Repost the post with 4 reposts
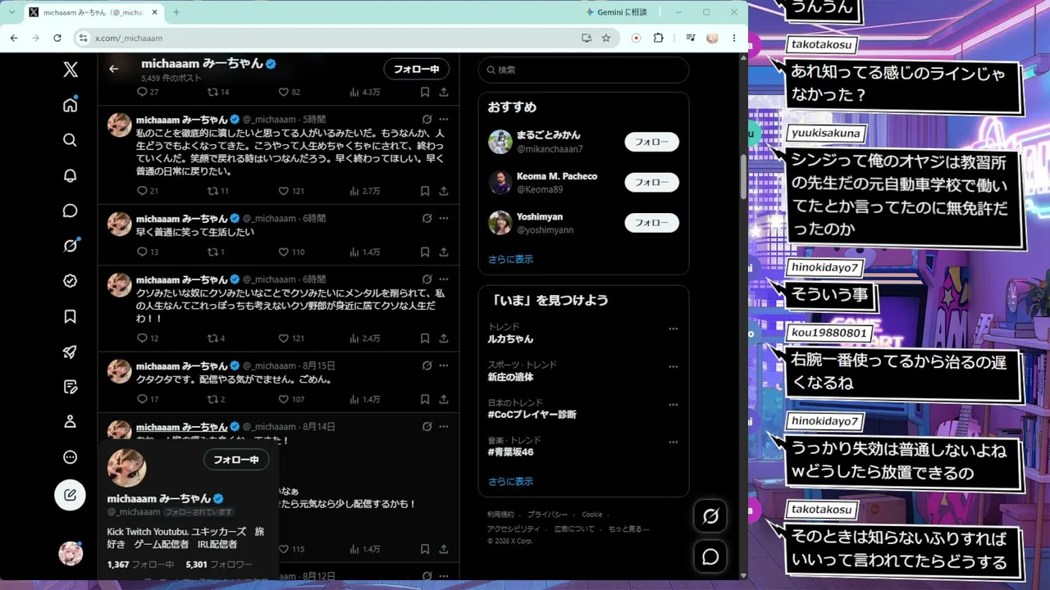The image size is (1050, 590). [x=217, y=338]
